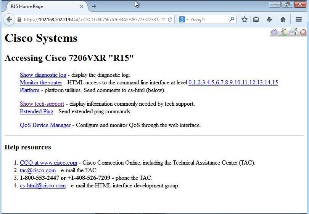
Task: Expand the URL history dropdown arrow
Action: click(x=163, y=19)
